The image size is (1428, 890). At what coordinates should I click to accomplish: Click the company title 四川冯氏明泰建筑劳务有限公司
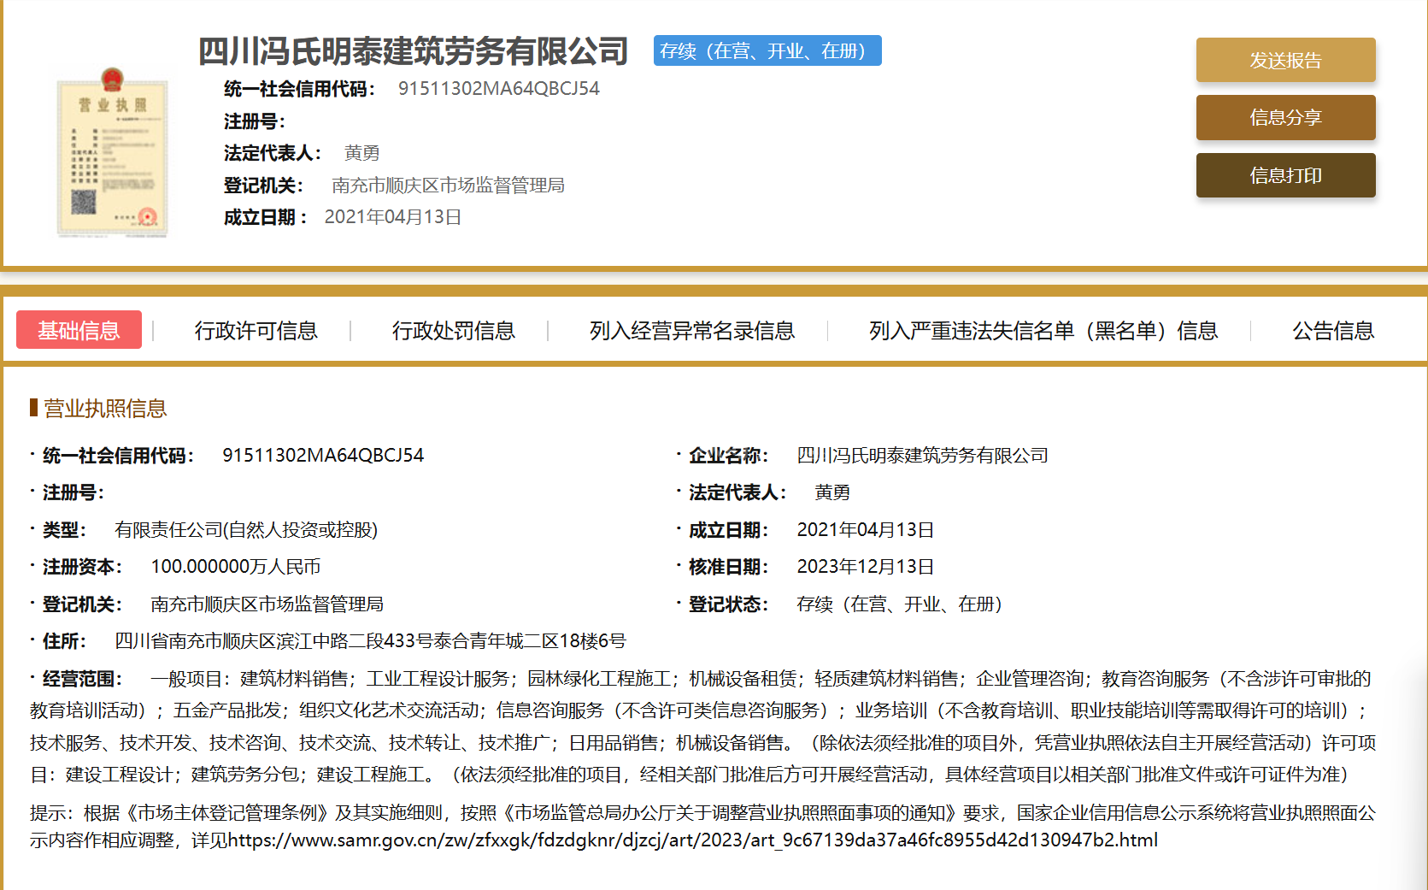click(413, 51)
